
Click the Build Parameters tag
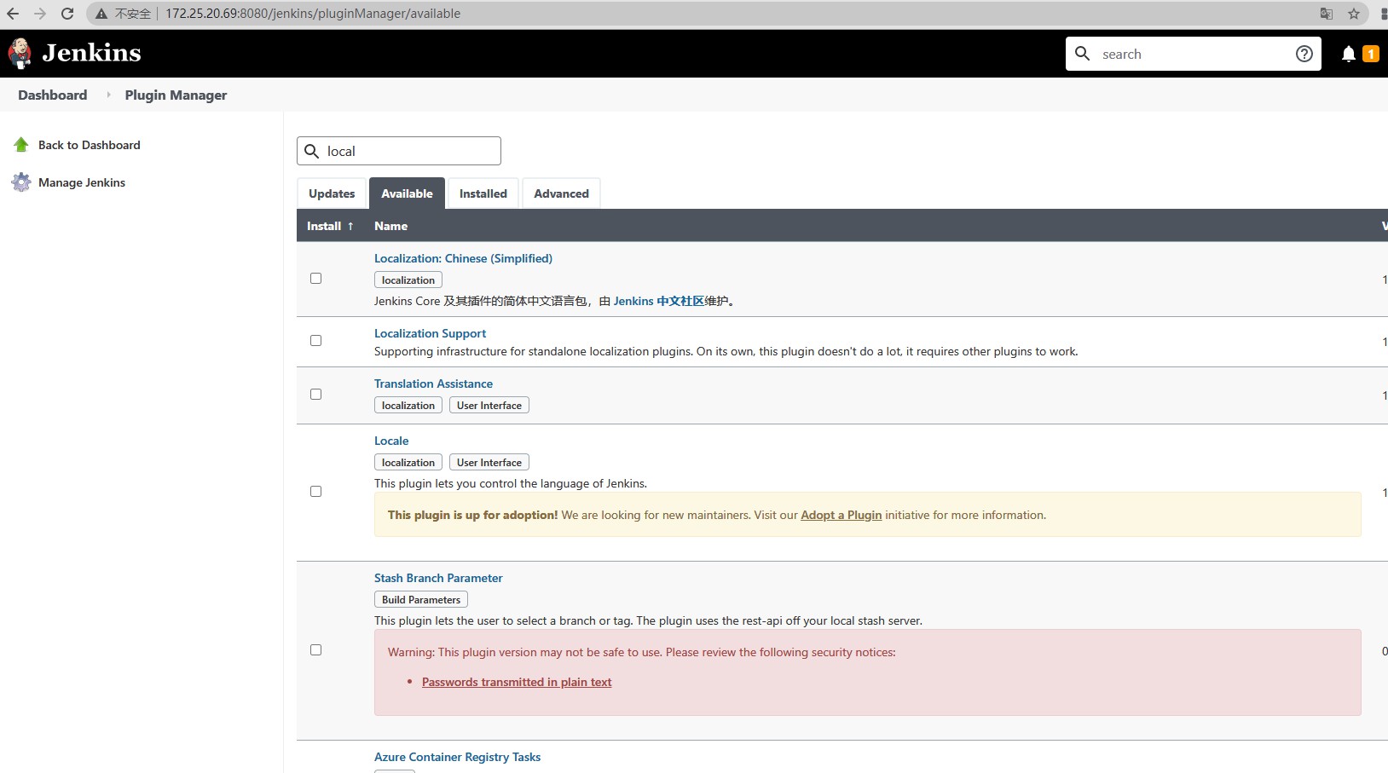pos(421,600)
